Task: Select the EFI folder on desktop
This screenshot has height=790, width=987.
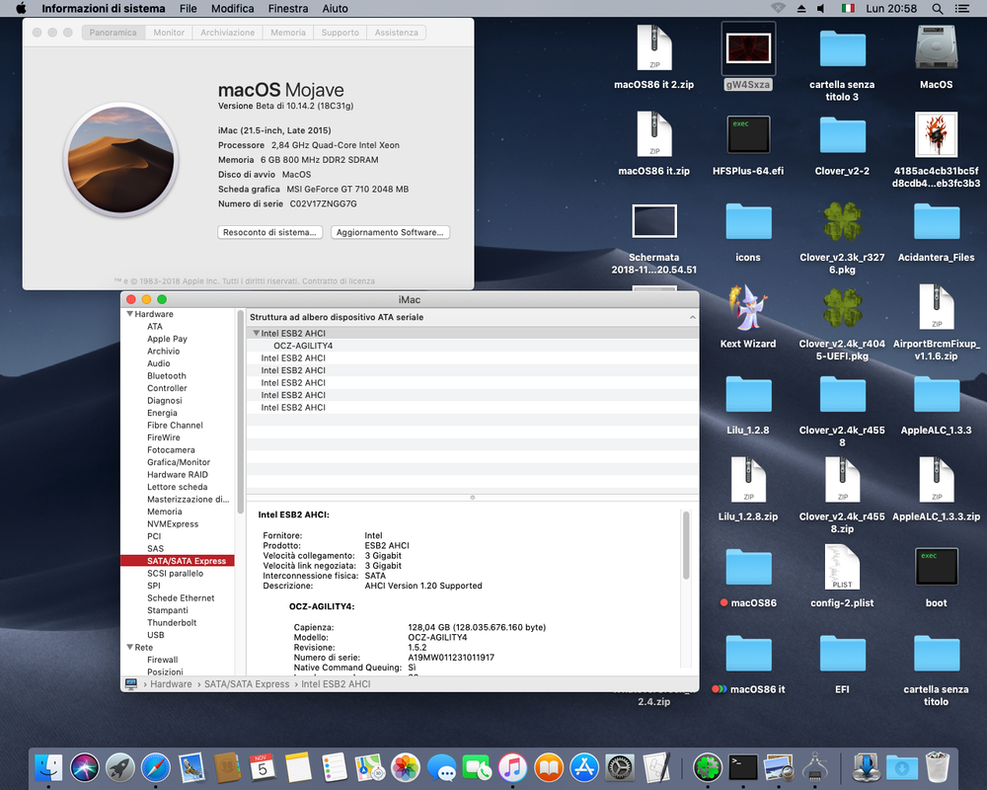Action: pyautogui.click(x=842, y=654)
